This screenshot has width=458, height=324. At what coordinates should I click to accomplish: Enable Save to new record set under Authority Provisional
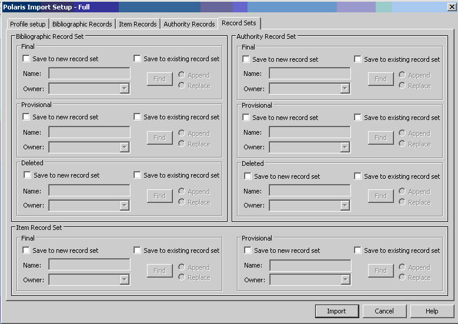[246, 118]
